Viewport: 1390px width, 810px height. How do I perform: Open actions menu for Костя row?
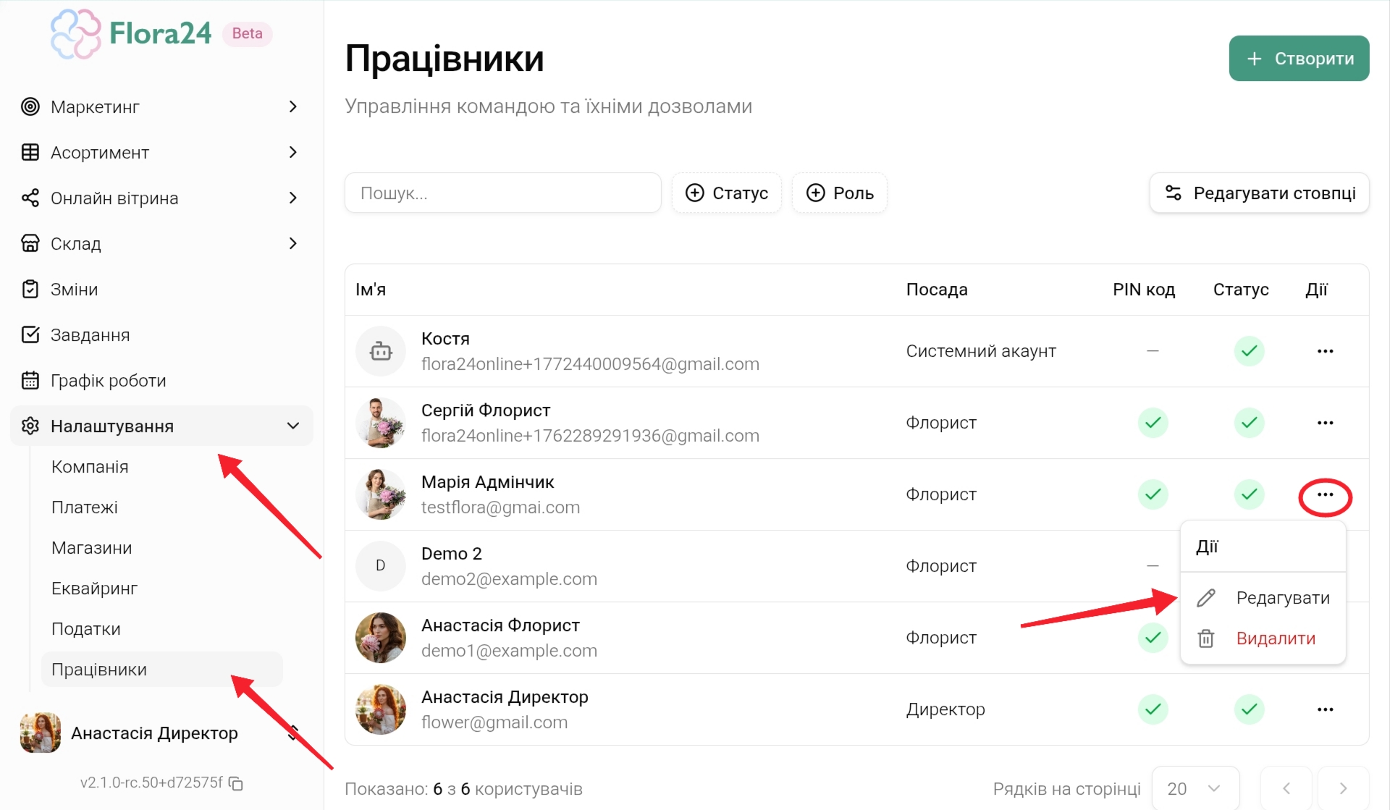(x=1325, y=351)
